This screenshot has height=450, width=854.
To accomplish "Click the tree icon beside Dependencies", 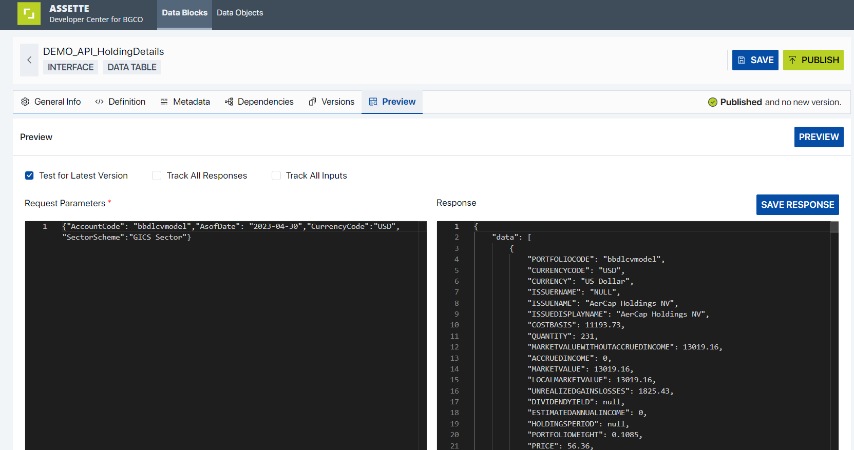I will (229, 102).
